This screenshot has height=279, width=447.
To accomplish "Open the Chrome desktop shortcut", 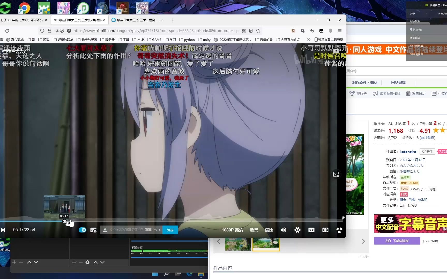I will click(x=24, y=8).
